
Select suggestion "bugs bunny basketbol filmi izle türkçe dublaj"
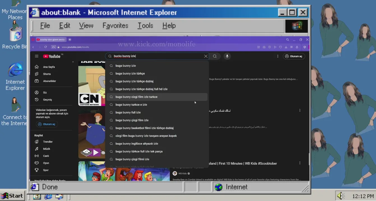[x=157, y=128]
